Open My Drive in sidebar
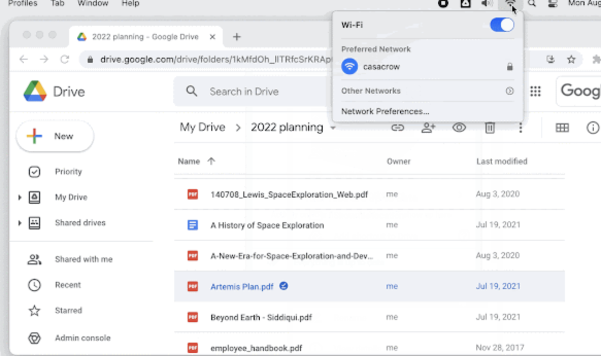 71,198
